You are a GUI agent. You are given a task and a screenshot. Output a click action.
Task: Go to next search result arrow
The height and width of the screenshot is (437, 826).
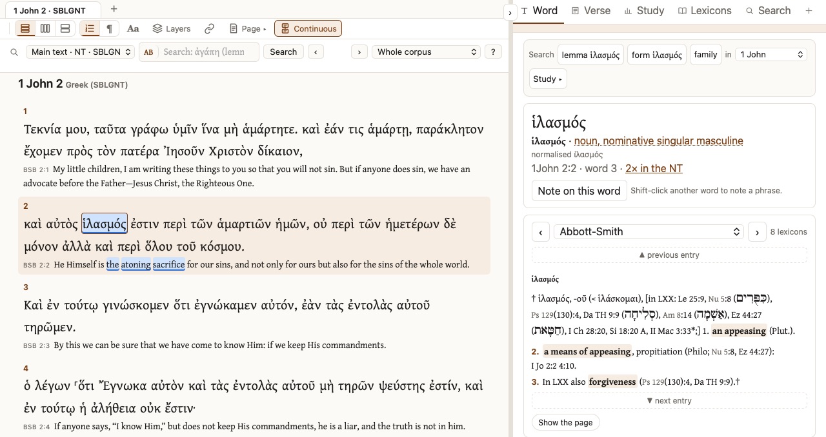(x=359, y=52)
